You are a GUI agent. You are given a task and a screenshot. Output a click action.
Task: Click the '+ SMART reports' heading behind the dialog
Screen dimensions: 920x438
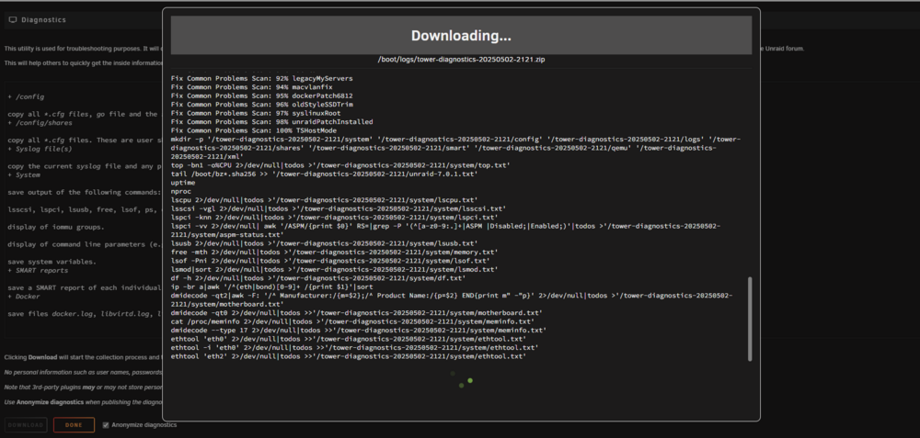(x=38, y=271)
